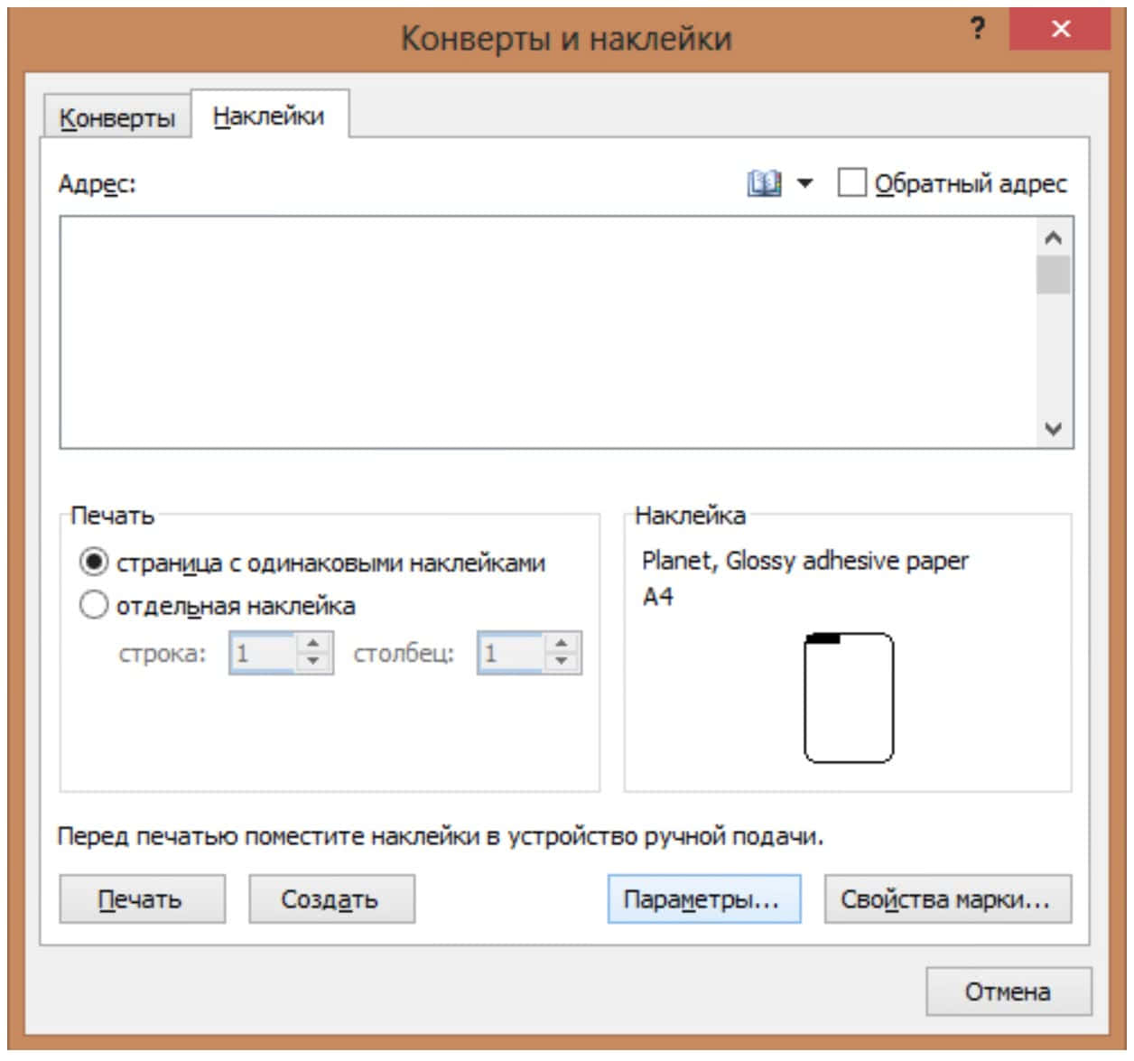
Task: Click the help question mark icon
Action: (x=977, y=30)
